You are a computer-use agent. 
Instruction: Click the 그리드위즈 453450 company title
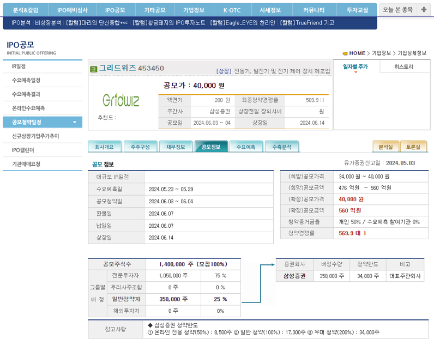coord(131,68)
